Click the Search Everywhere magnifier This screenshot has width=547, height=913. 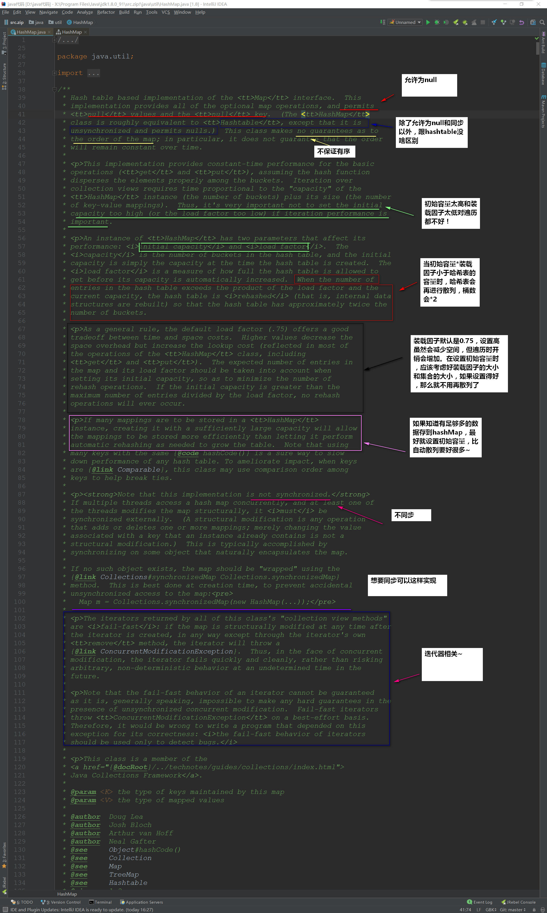tap(542, 22)
